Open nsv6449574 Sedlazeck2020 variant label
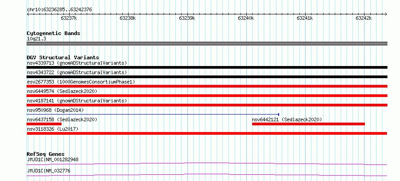The image size is (400, 181). [x=62, y=91]
